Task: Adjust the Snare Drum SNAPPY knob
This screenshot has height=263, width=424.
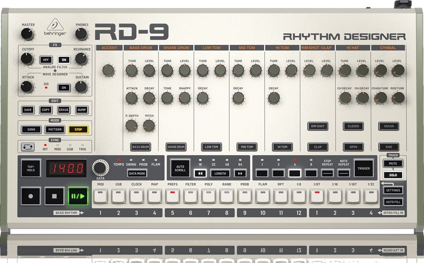Action: click(x=185, y=98)
